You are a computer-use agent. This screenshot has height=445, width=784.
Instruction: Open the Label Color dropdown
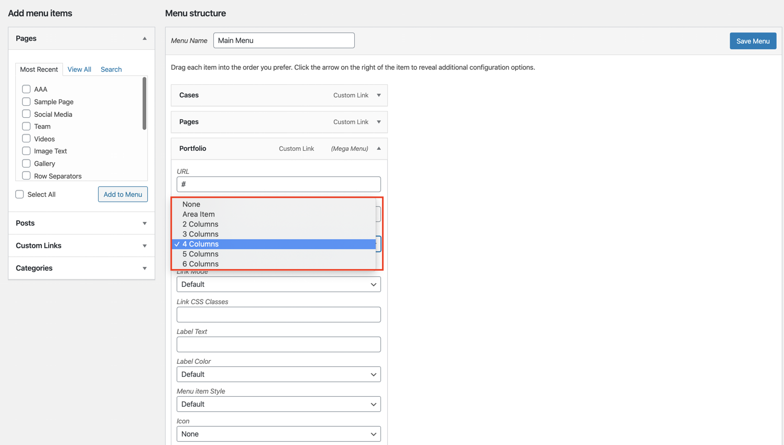278,374
